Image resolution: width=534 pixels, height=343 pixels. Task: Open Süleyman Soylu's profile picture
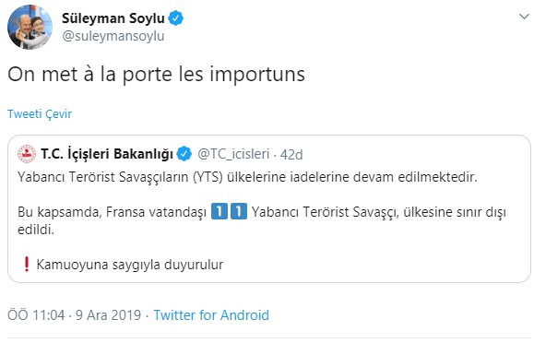[30, 28]
